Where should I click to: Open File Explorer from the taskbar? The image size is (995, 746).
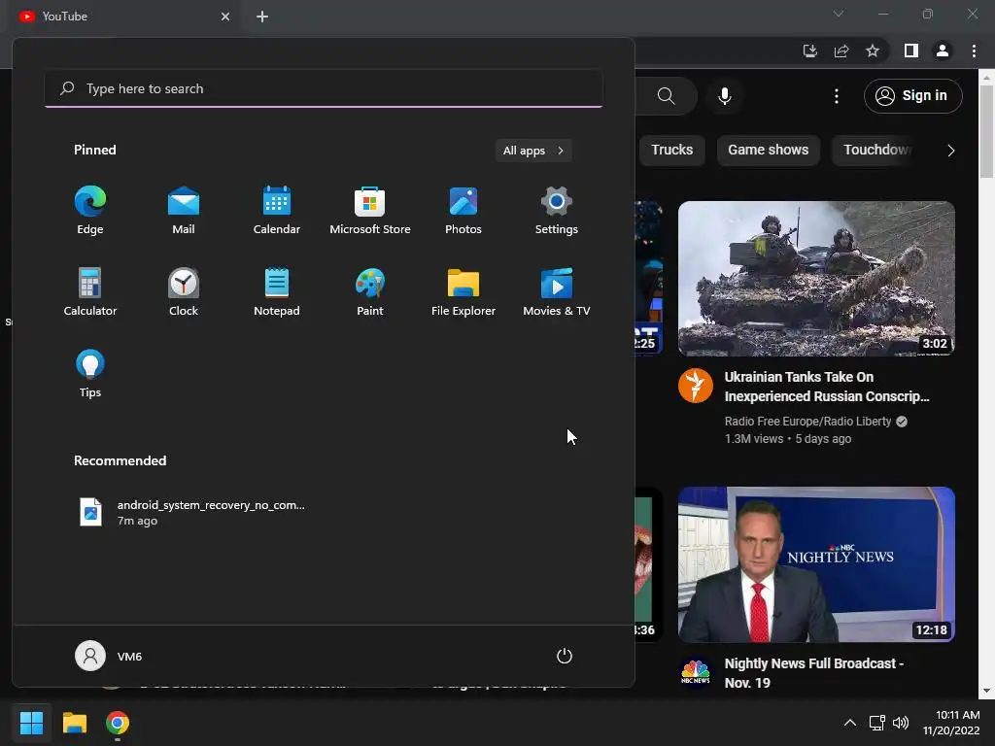[74, 723]
